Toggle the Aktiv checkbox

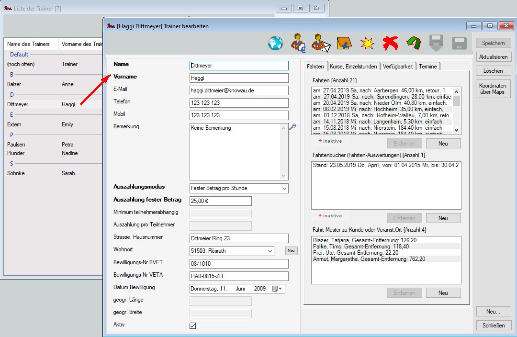[x=193, y=326]
